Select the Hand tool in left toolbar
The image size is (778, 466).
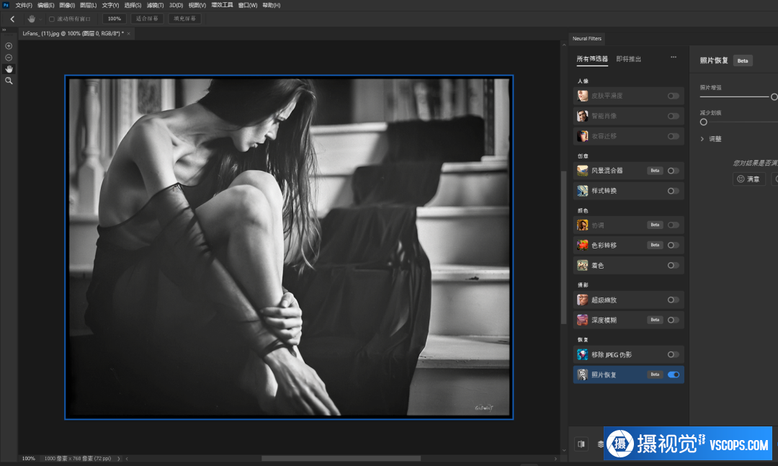point(9,69)
